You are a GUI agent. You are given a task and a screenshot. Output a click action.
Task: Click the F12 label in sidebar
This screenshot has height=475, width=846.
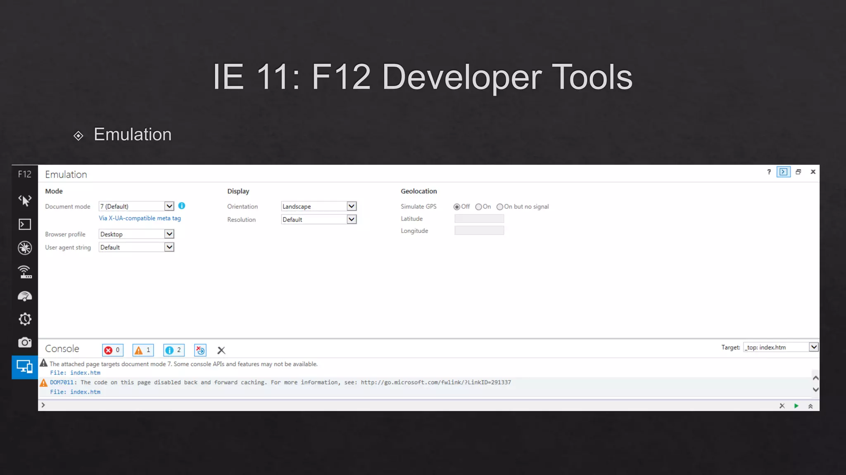point(25,174)
